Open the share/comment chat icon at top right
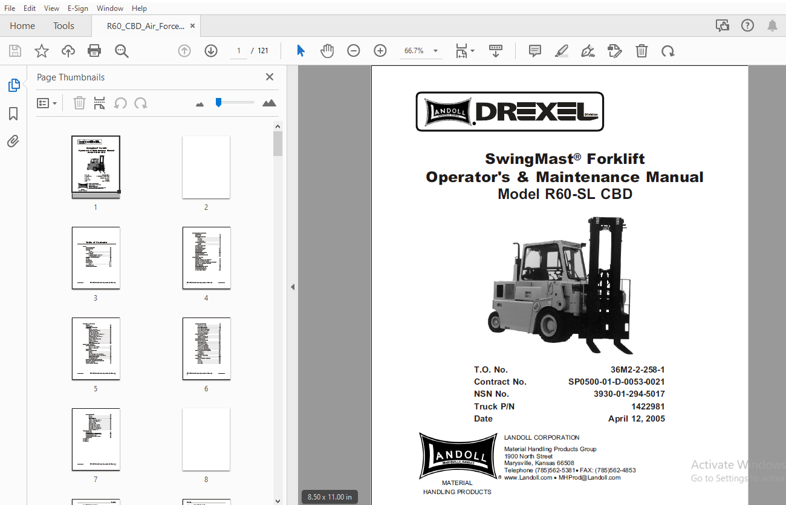Image resolution: width=786 pixels, height=505 pixels. pyautogui.click(x=722, y=25)
